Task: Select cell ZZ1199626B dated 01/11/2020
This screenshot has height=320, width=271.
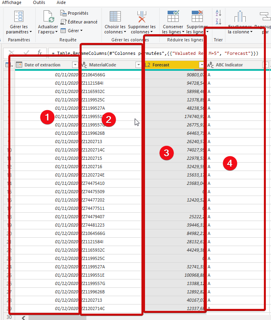Action: [111, 133]
